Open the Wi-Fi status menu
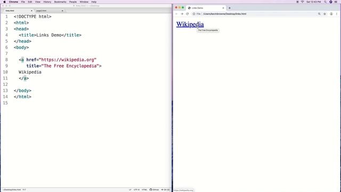Viewport: 341px width, 192px height. 302,2
